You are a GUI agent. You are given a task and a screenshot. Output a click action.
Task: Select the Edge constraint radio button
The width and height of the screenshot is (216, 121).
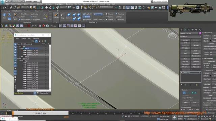[212, 65]
